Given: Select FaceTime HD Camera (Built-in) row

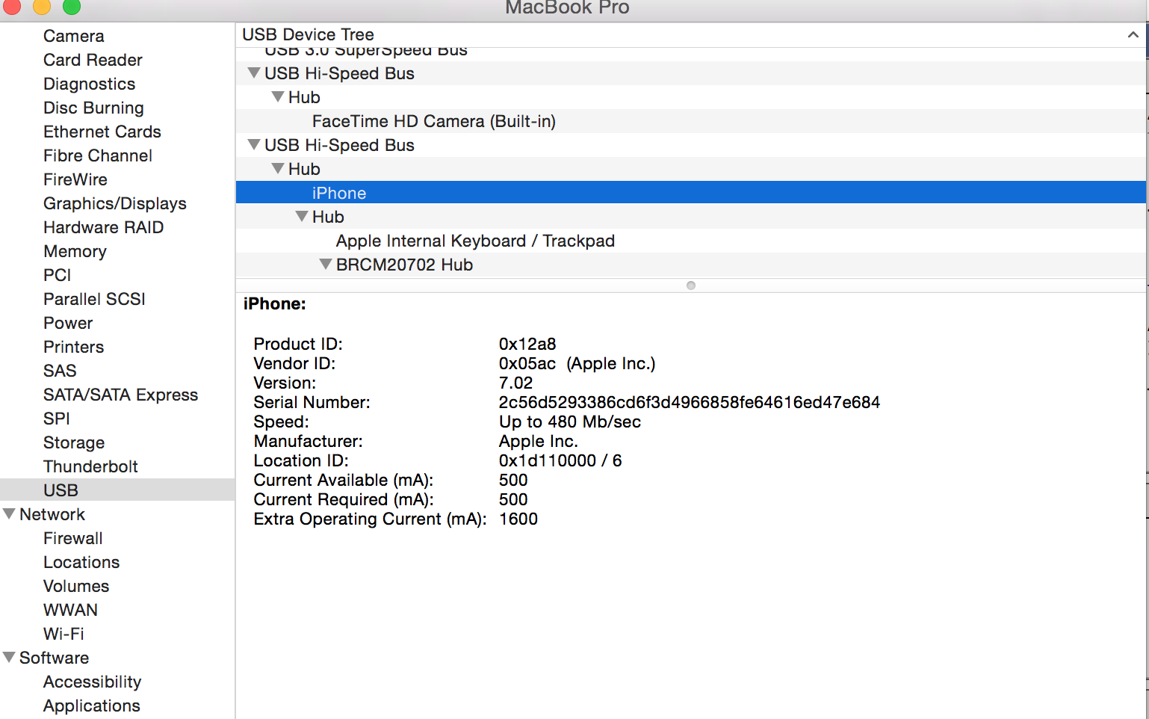Looking at the screenshot, I should [x=691, y=121].
